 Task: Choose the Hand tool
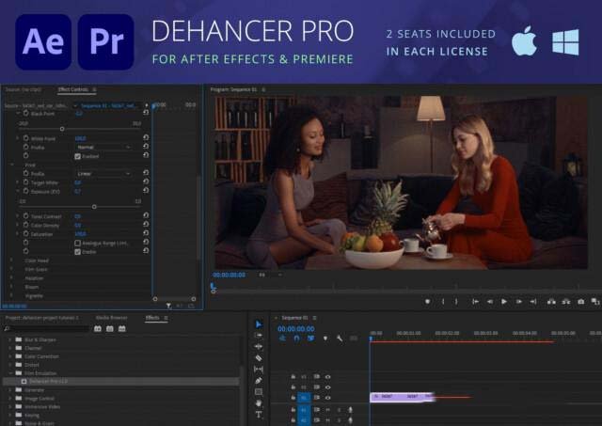click(259, 402)
